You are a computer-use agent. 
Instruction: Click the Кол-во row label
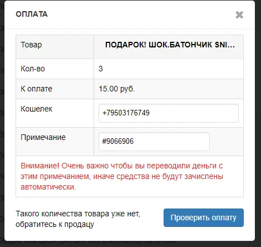tap(33, 69)
